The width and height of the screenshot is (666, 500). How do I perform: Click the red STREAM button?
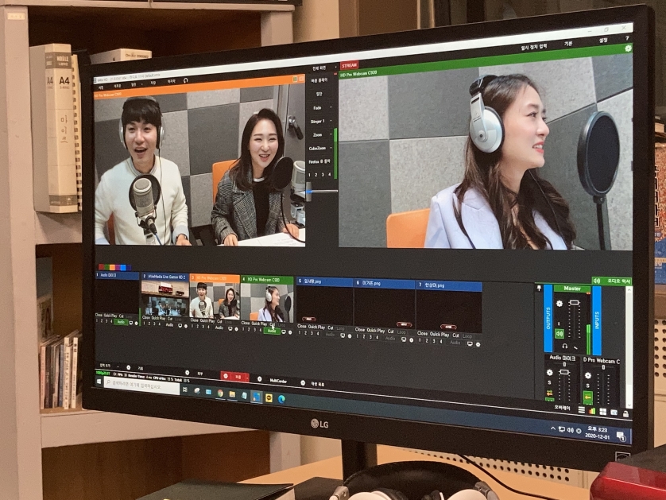[350, 66]
